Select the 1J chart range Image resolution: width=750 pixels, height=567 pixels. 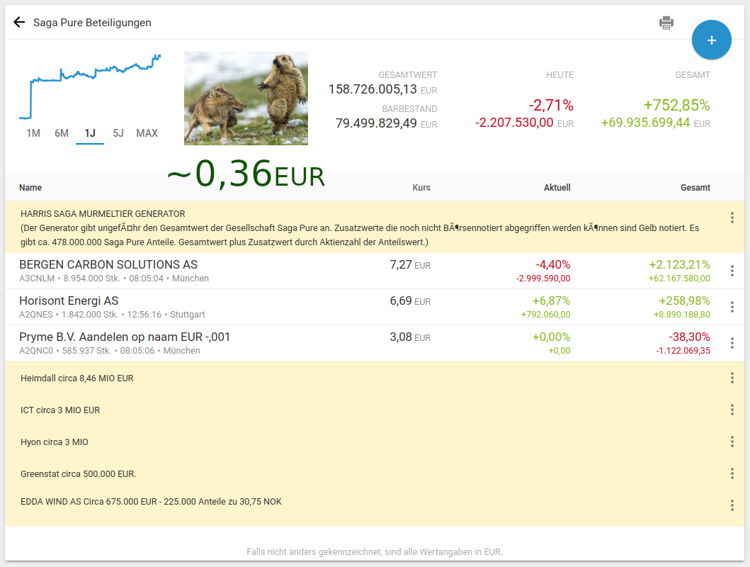[x=90, y=133]
